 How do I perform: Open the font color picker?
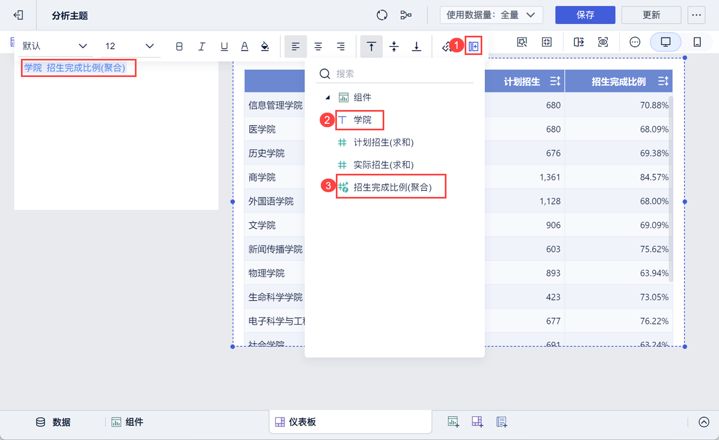pyautogui.click(x=244, y=47)
